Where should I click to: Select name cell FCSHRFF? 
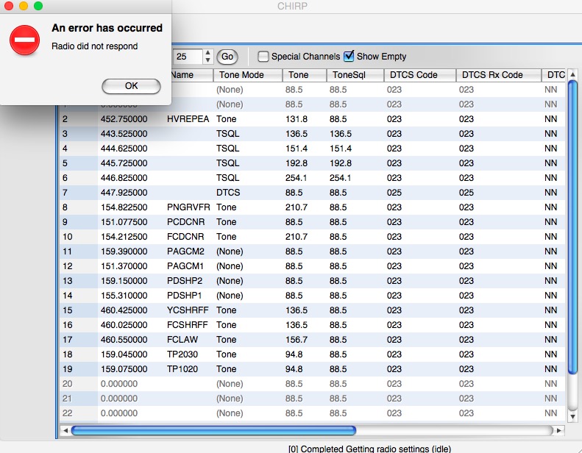187,325
